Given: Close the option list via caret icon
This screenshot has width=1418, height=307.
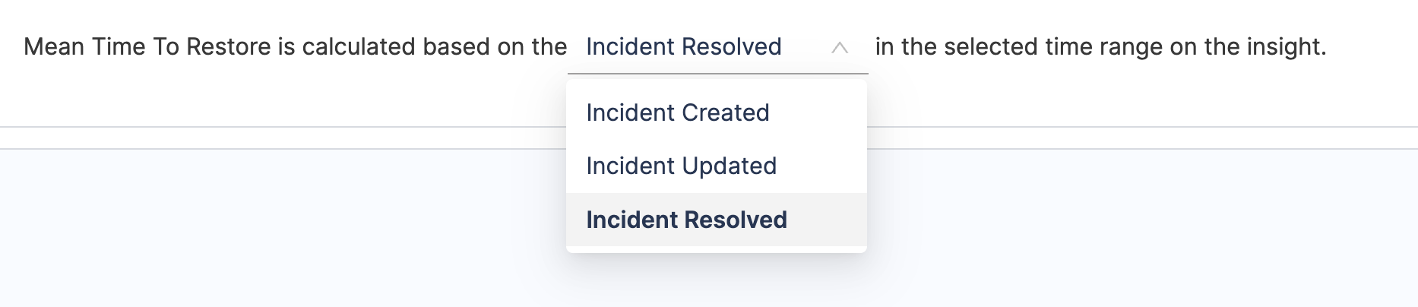Looking at the screenshot, I should [x=839, y=48].
